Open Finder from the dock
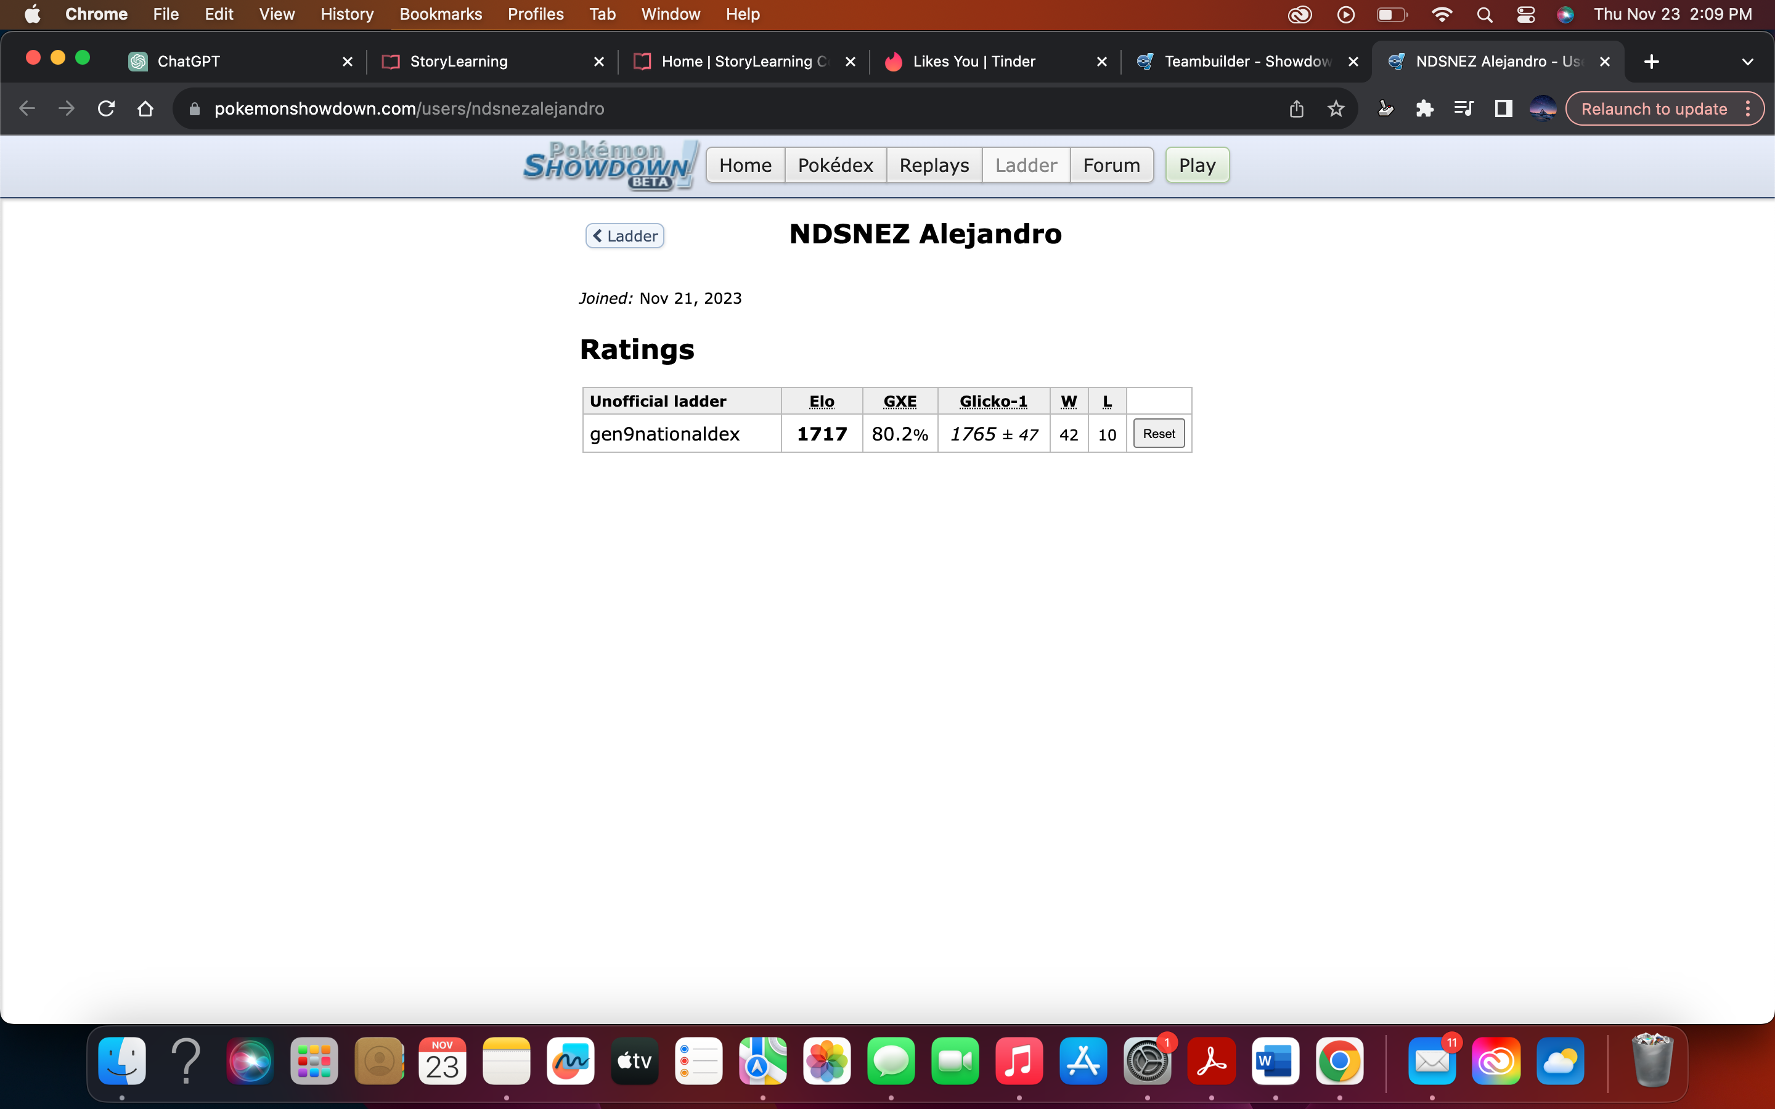Screen dimensions: 1775x1109 (122, 1060)
